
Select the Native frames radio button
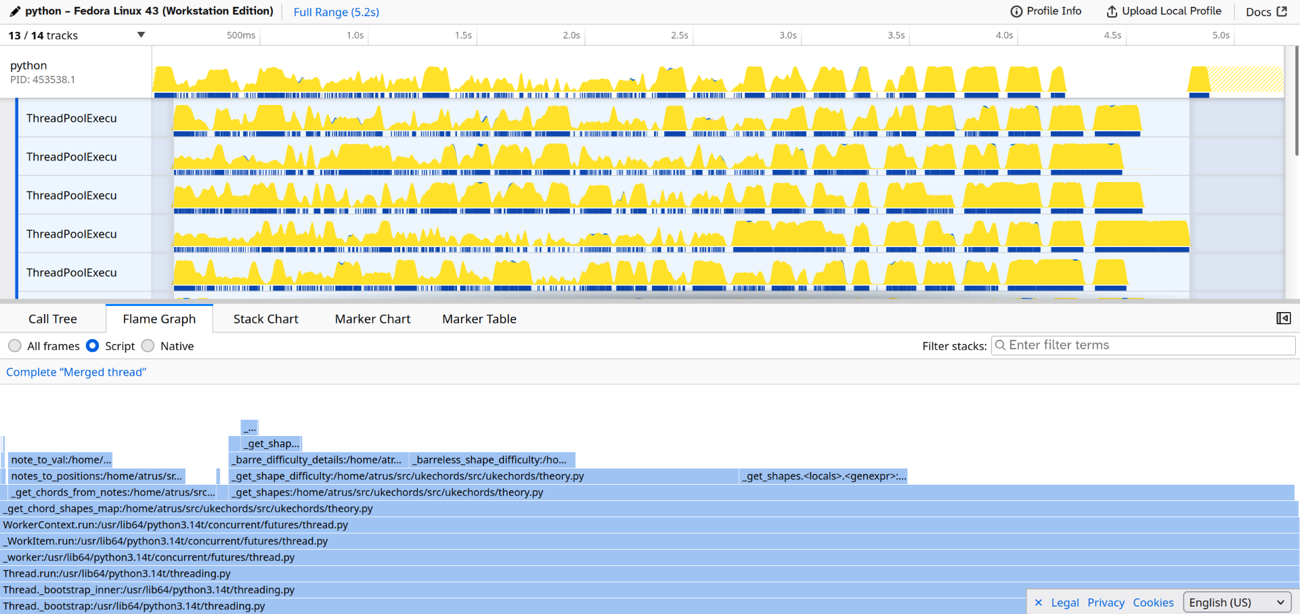pyautogui.click(x=148, y=346)
